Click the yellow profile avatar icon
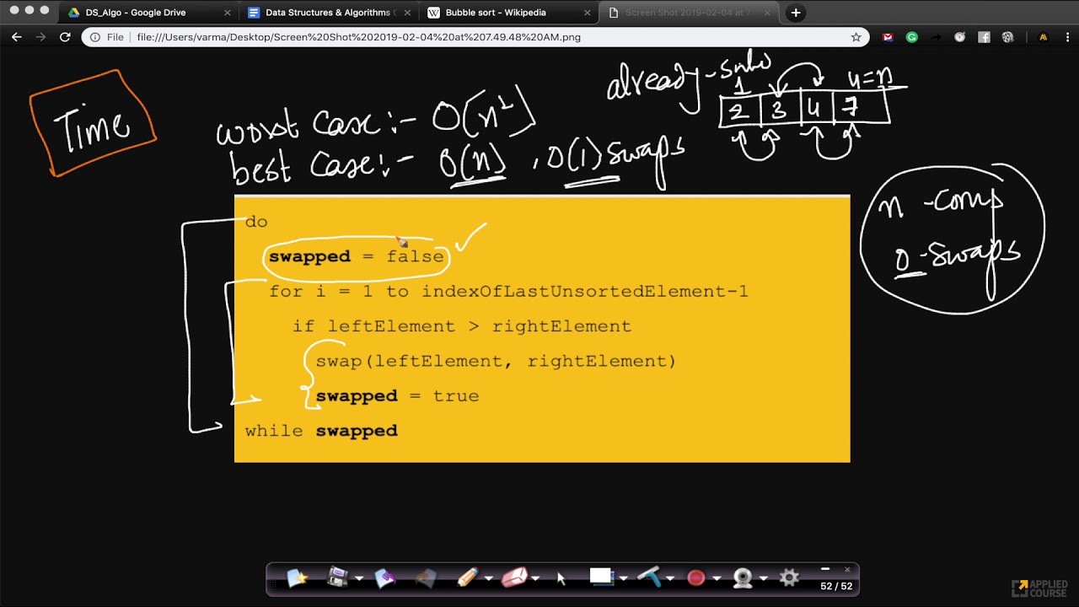This screenshot has width=1079, height=607. coord(1043,37)
